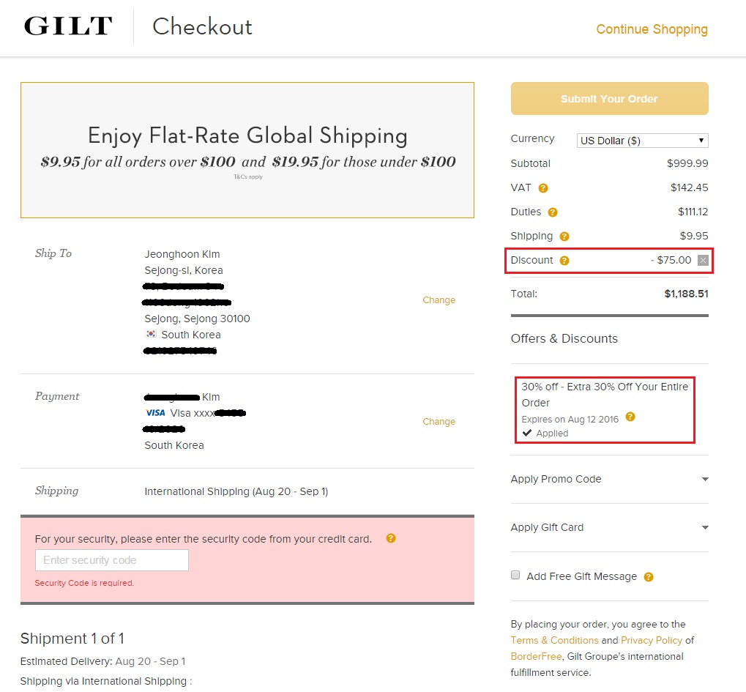The image size is (746, 692).
Task: Change the Ship To address
Action: (439, 300)
